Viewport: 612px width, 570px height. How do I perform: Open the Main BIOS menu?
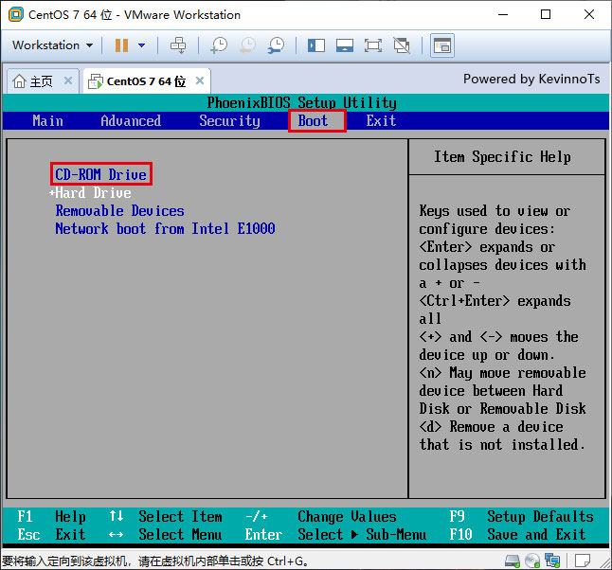[47, 121]
